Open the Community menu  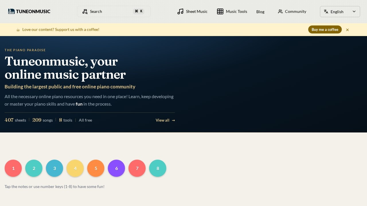(x=292, y=11)
